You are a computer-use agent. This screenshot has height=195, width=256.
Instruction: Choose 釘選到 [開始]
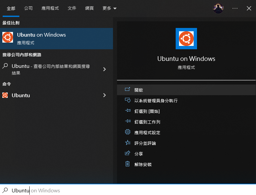tap(186, 111)
